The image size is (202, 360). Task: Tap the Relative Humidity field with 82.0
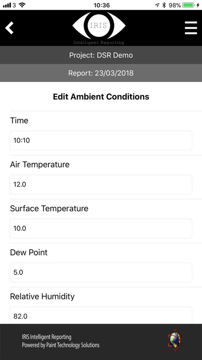101,315
